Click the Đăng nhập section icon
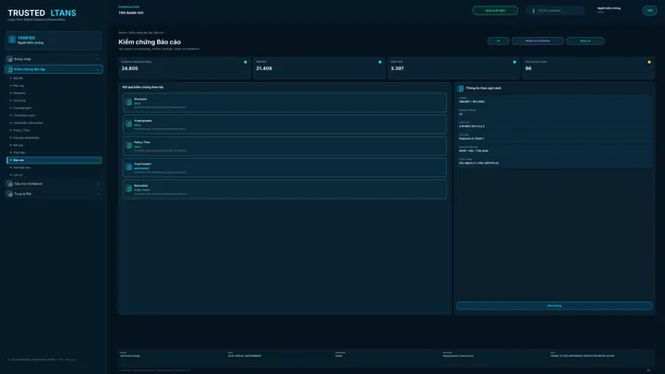 [x=10, y=59]
